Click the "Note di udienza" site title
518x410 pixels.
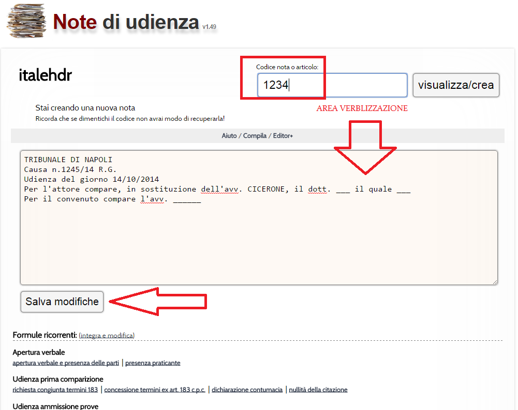coord(126,21)
